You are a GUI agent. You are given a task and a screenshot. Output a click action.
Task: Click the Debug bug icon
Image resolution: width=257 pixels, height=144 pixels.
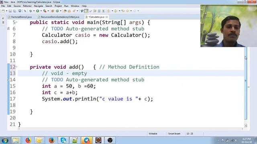pyautogui.click(x=31, y=11)
